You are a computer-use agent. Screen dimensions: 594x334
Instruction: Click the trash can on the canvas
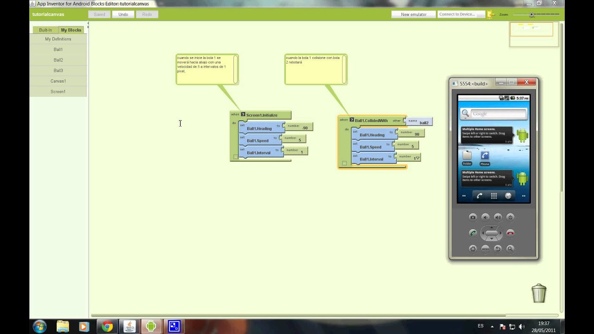[x=539, y=293]
